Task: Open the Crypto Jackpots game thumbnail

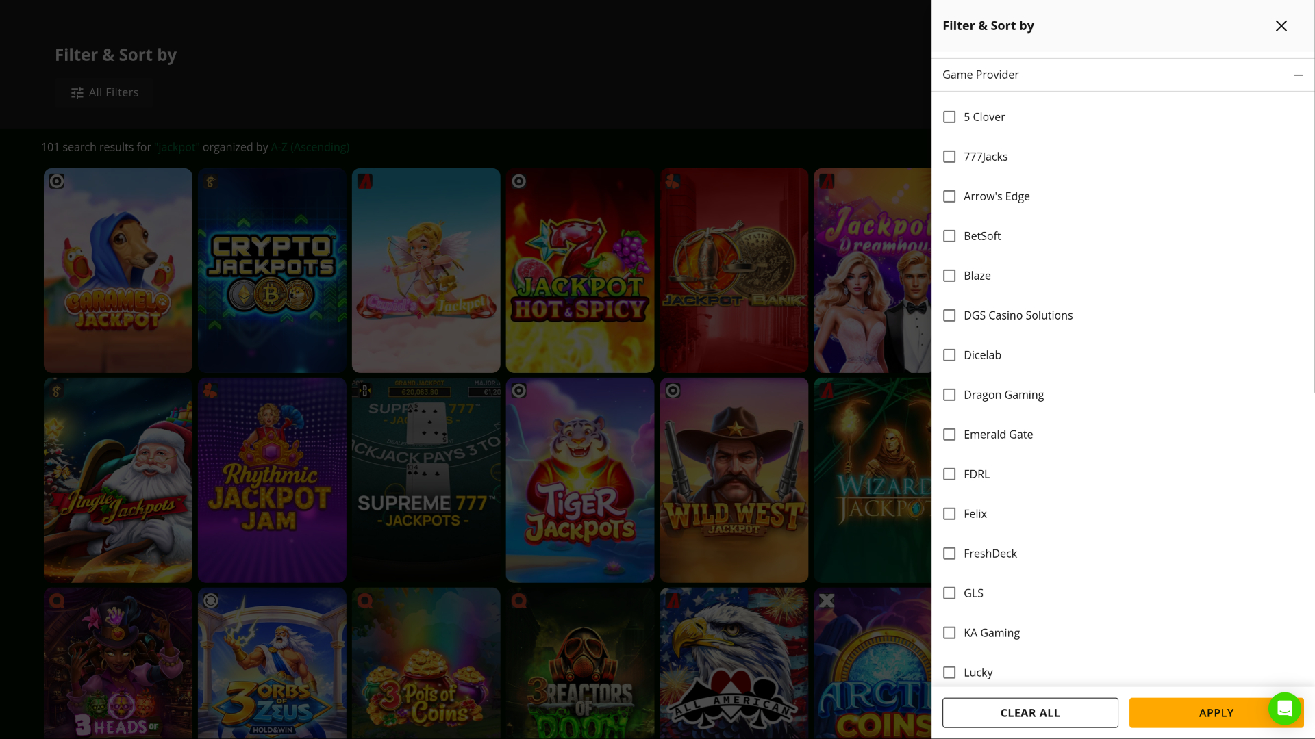Action: tap(272, 270)
